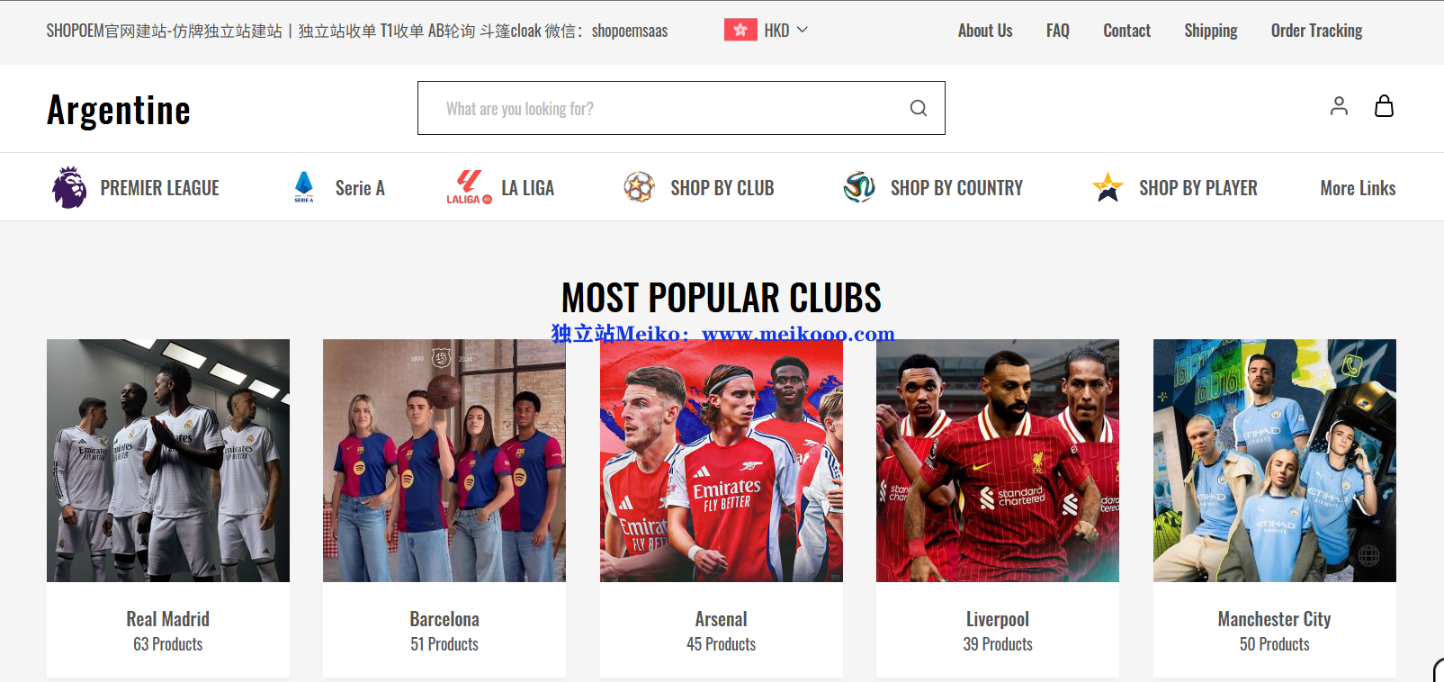Open the Arsenal club thumbnail
1444x682 pixels.
[722, 461]
